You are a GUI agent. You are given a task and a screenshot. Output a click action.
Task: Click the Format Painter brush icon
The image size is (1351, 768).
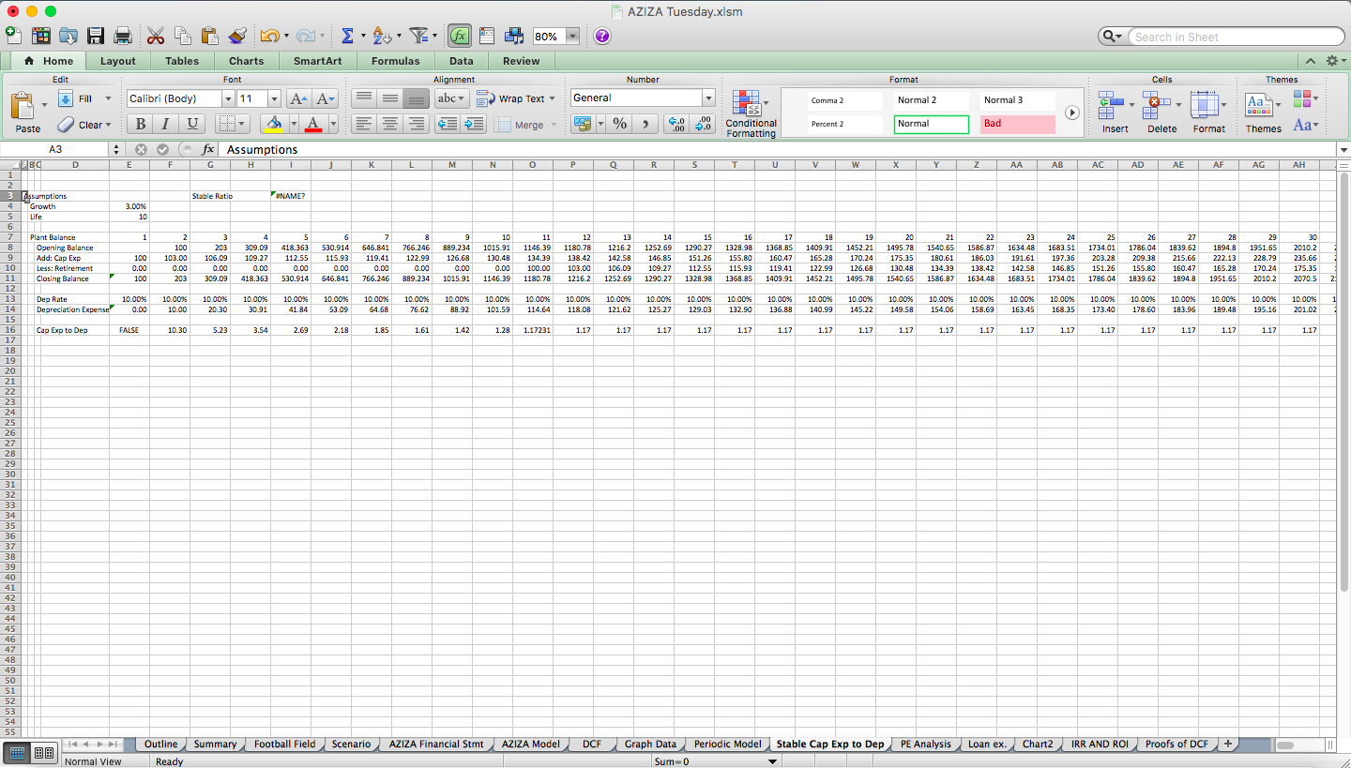click(237, 35)
